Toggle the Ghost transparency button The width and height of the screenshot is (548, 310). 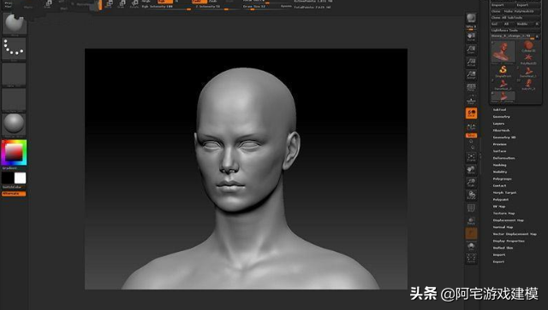coord(471,233)
